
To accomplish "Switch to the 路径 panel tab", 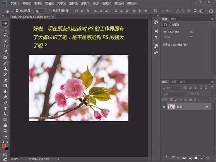I will [183, 82].
